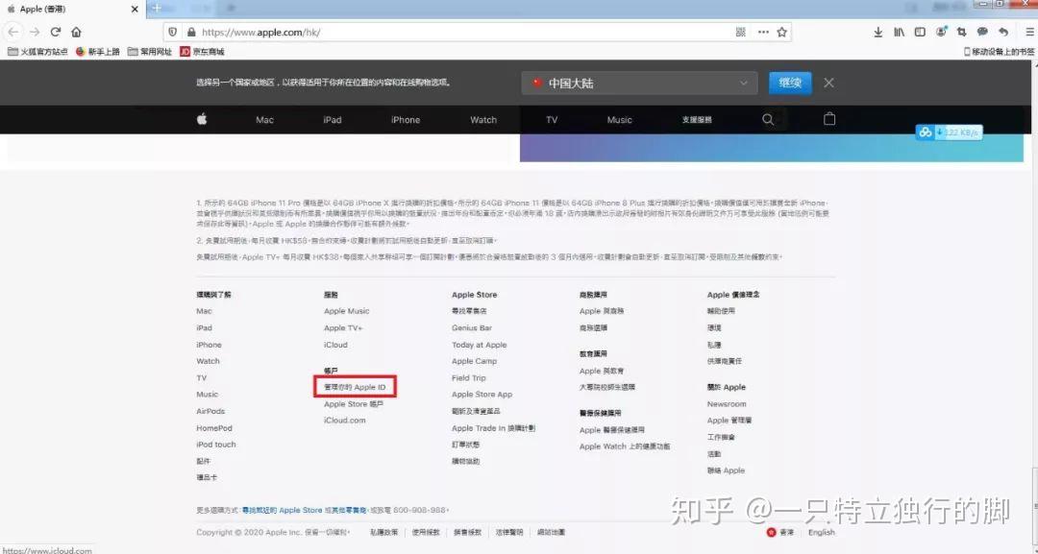Open TV in the top navigation bar

[x=552, y=120]
